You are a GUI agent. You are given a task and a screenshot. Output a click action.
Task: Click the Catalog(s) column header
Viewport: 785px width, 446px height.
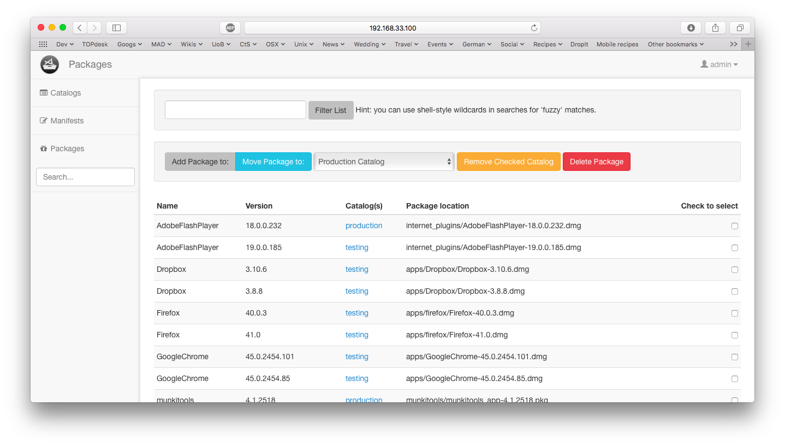[364, 206]
